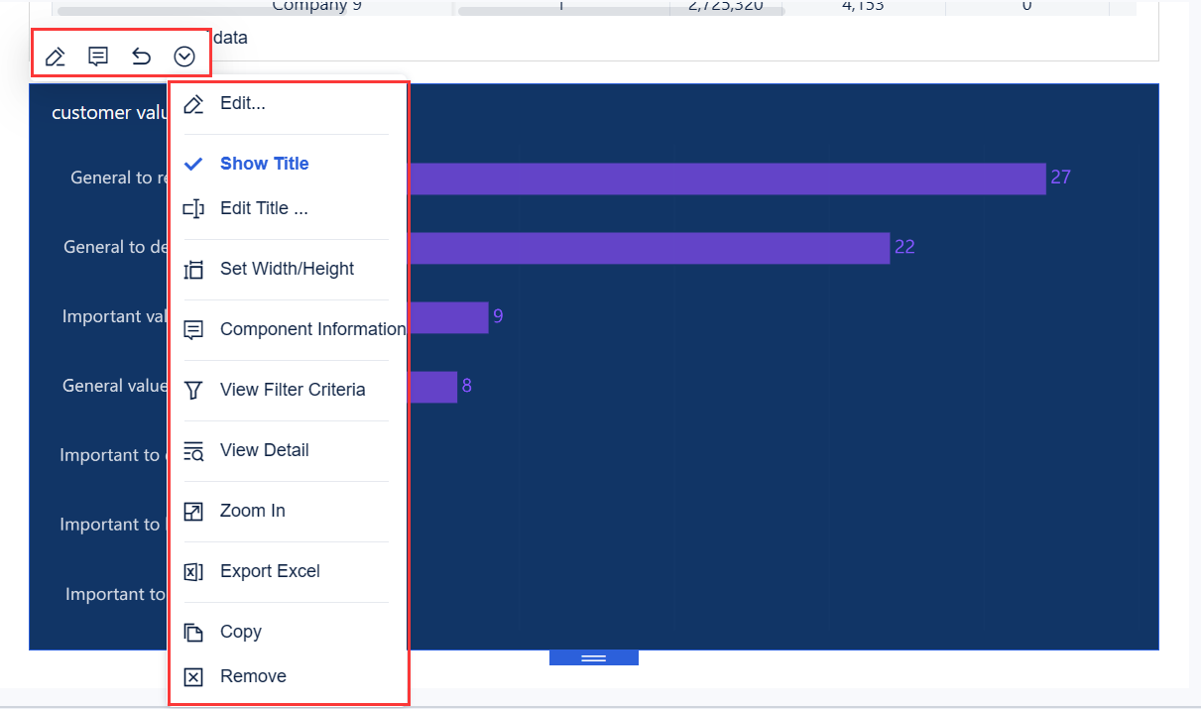Select the pencil Edit icon in the floating toolbar
Image resolution: width=1201 pixels, height=709 pixels.
tap(55, 57)
